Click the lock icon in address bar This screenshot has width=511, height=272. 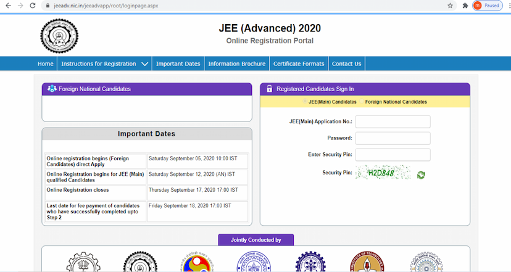click(48, 6)
